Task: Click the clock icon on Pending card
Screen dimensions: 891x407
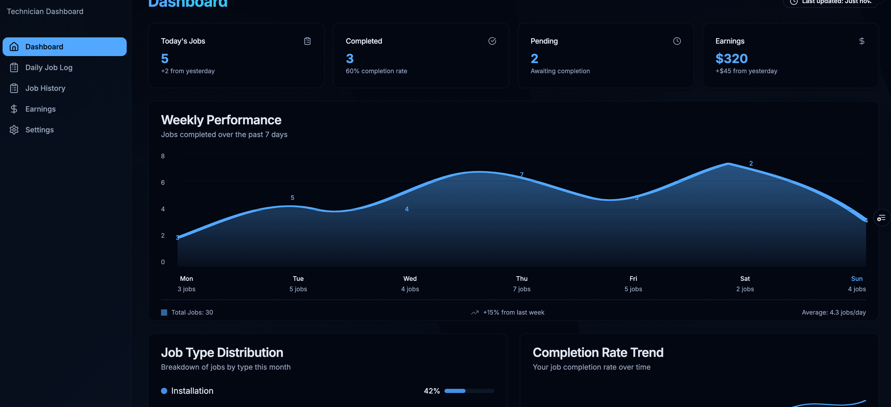Action: click(677, 41)
